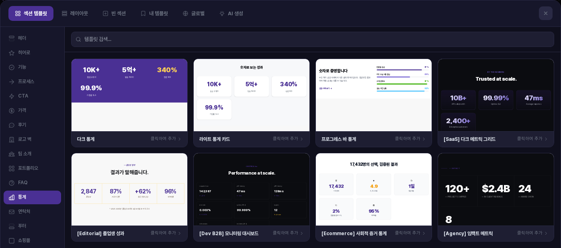Switch to the 섹션 템플릿 tab
561x248 pixels.
pos(31,13)
